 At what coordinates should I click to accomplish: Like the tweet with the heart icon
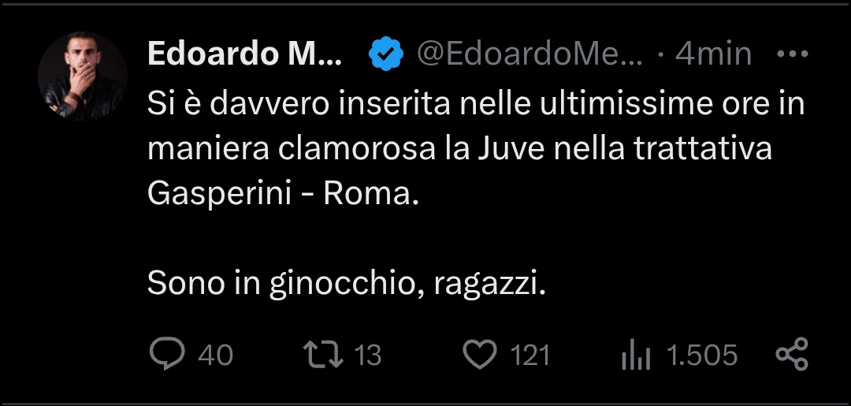pos(480,355)
